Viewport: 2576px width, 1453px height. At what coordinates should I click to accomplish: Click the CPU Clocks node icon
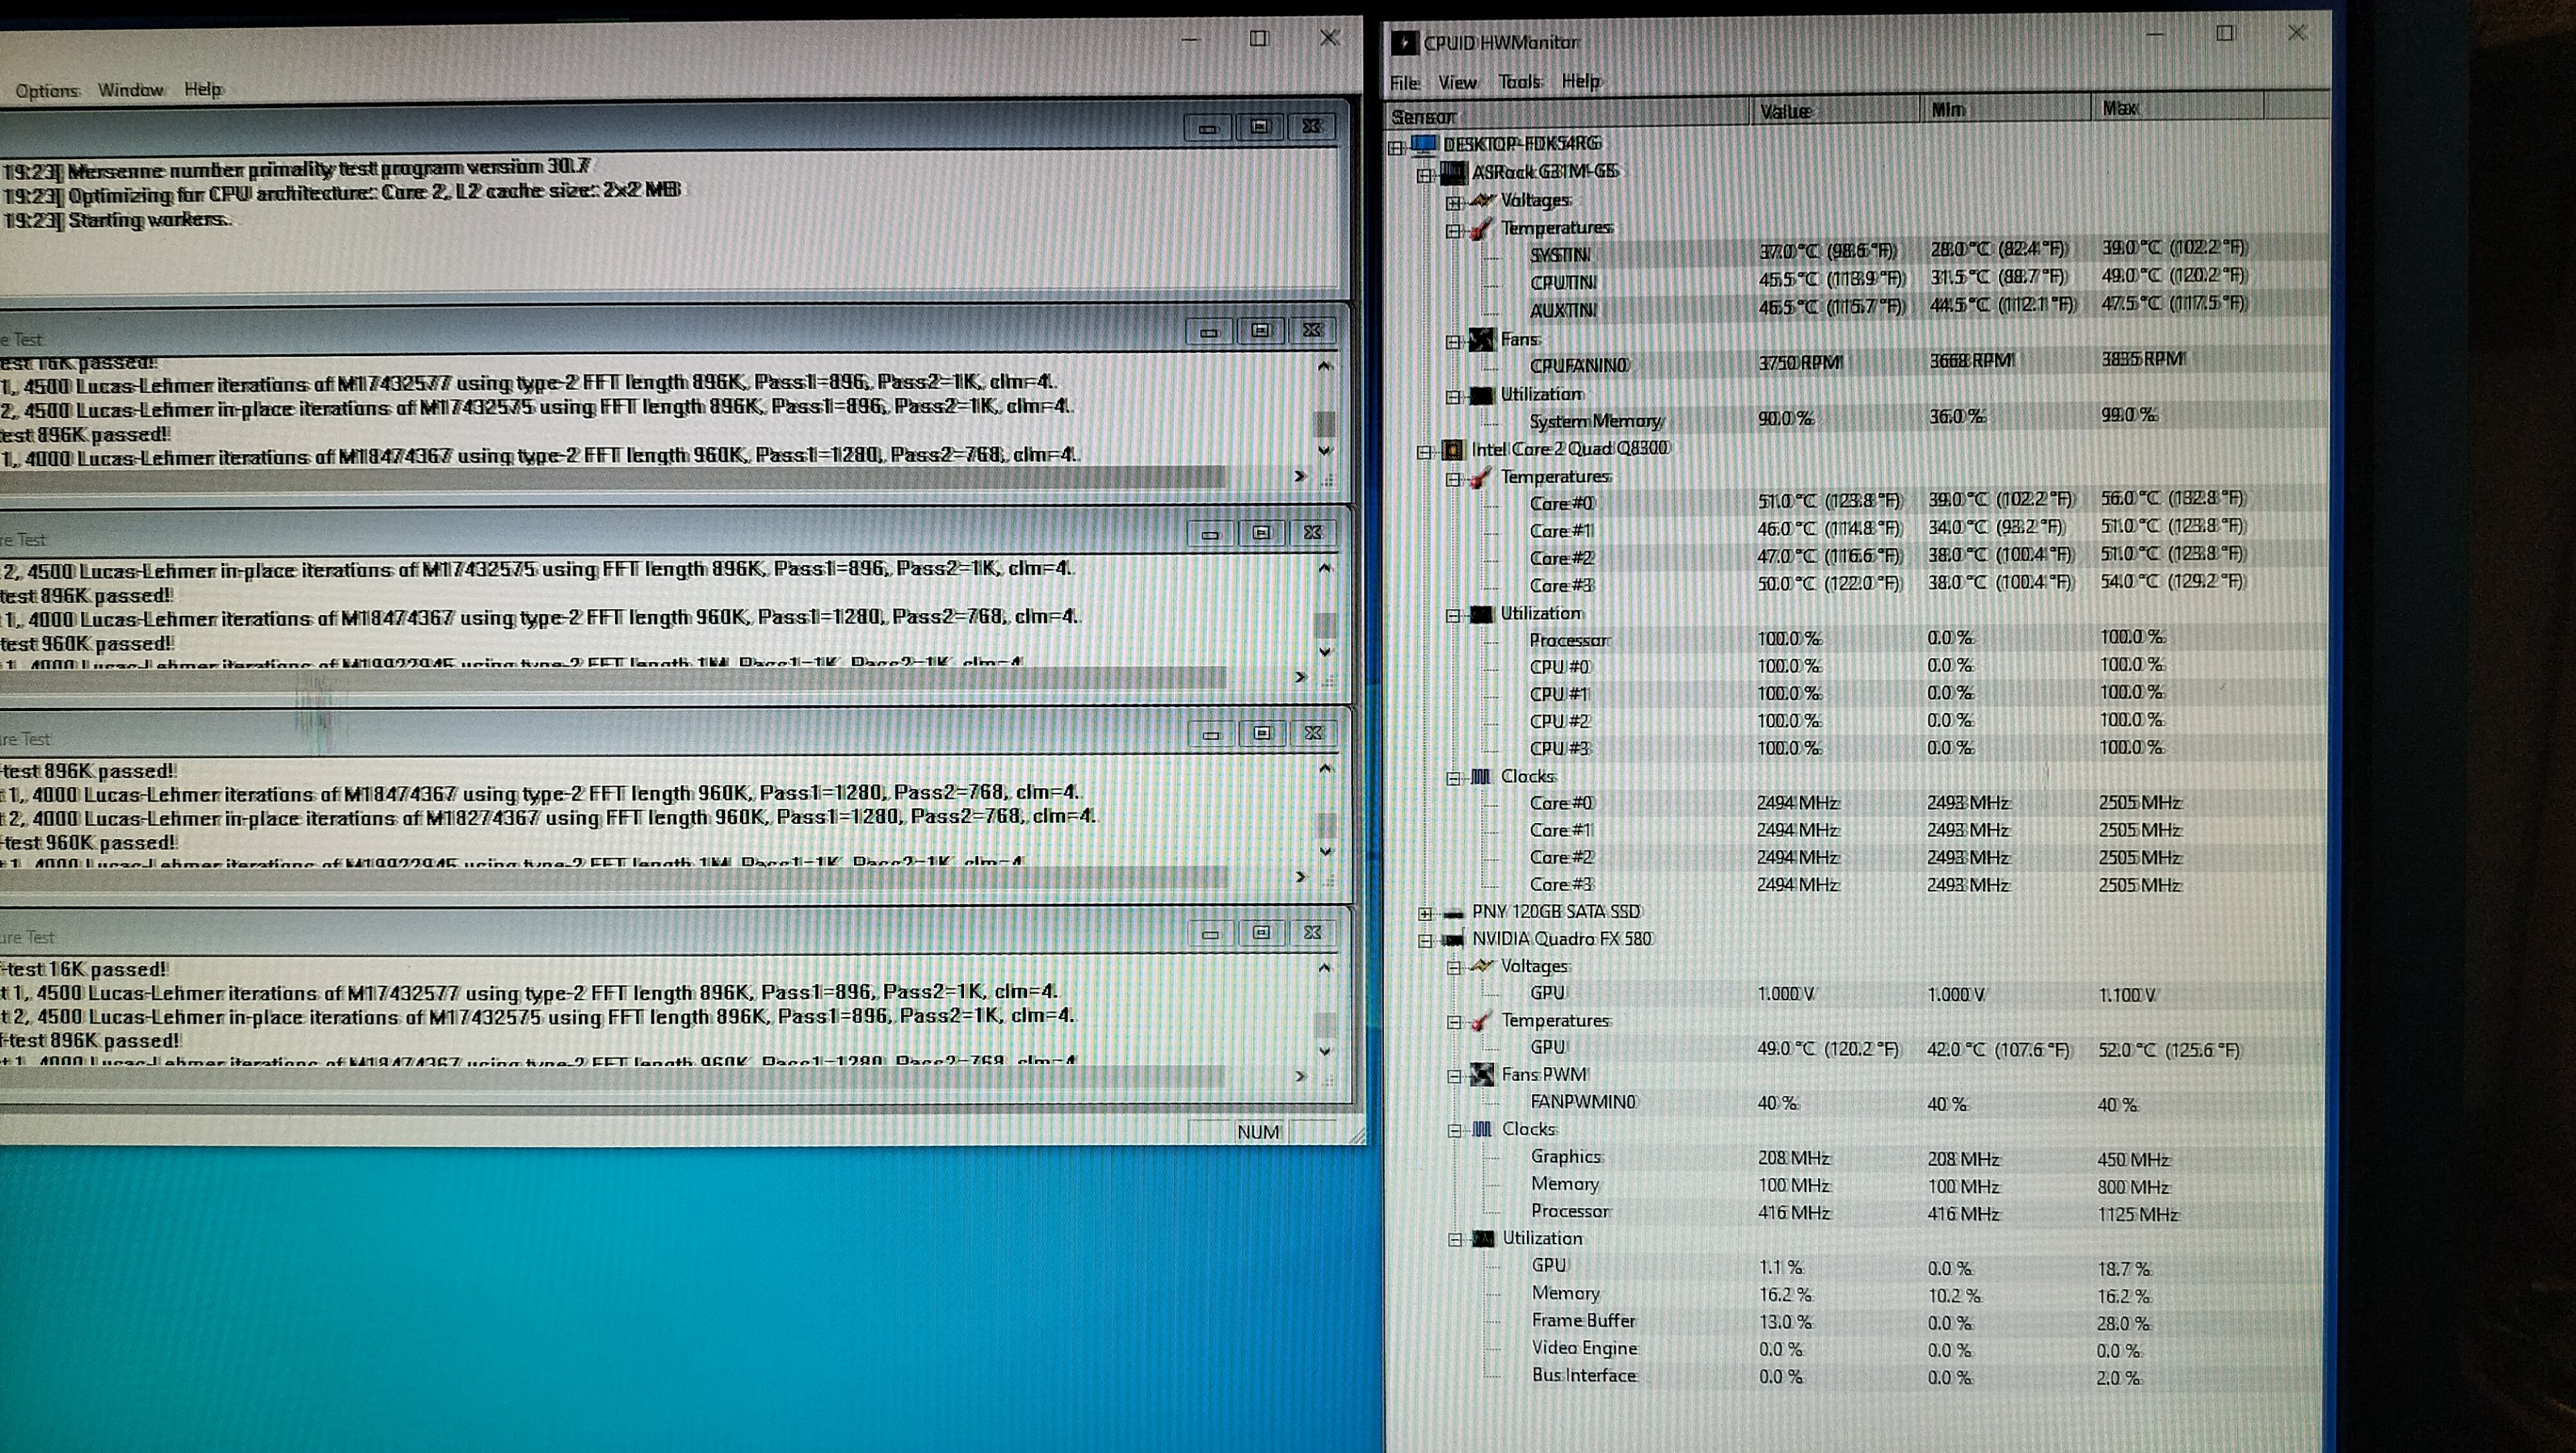pos(1481,777)
